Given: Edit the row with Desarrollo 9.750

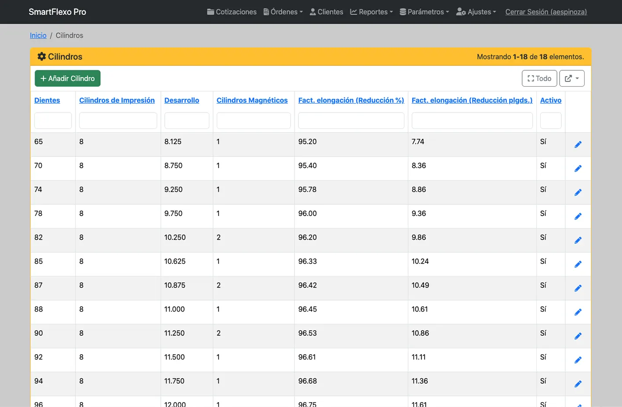Looking at the screenshot, I should tap(578, 217).
